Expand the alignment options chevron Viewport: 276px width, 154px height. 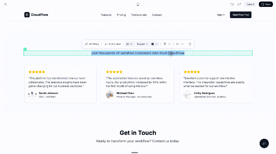click(169, 44)
